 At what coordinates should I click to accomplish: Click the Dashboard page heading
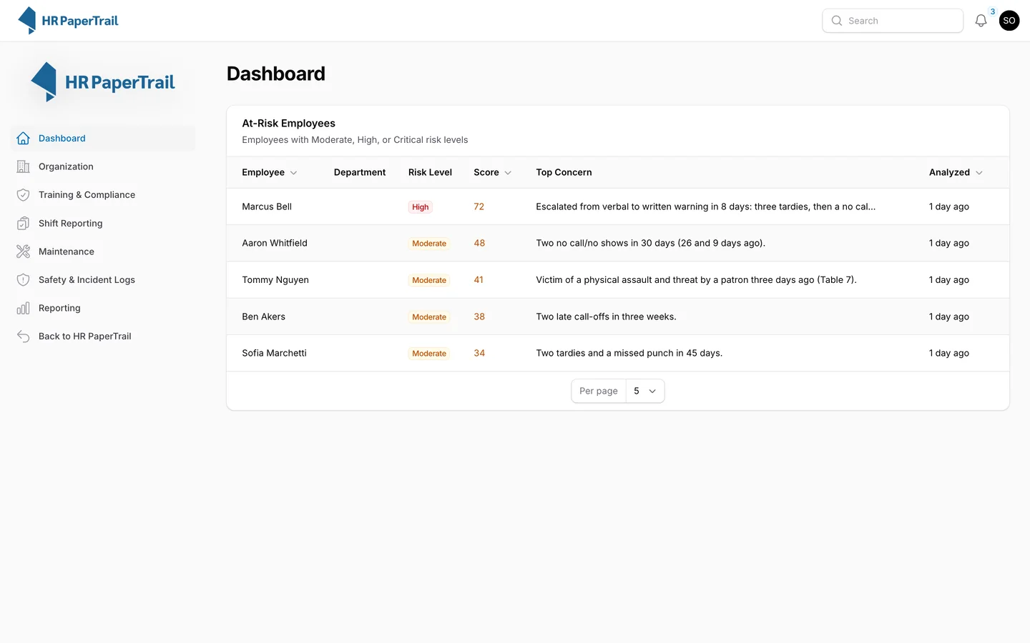tap(276, 74)
